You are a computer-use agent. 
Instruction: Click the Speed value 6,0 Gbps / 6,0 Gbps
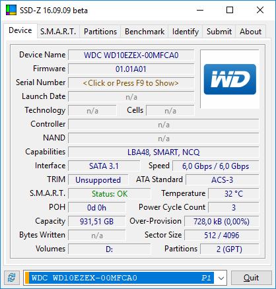coord(216,166)
